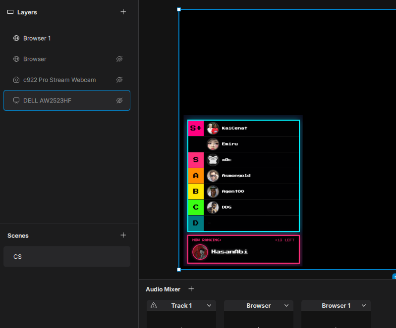The width and height of the screenshot is (396, 328).
Task: Click Agent00 avatar in B tier
Action: (213, 191)
